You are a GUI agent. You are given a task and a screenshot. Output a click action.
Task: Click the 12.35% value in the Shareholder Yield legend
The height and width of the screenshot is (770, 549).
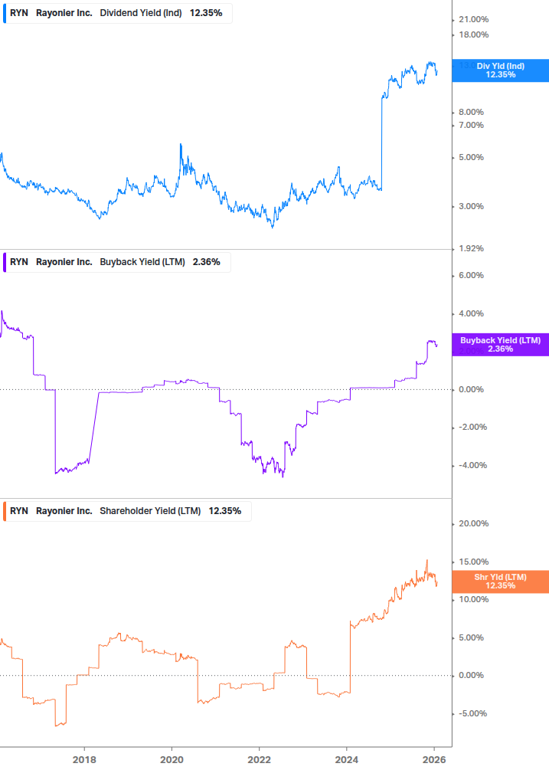click(224, 511)
